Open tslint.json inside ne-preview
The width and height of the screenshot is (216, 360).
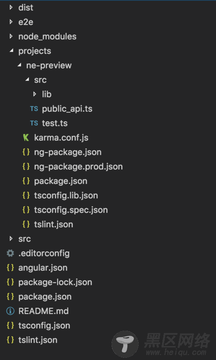pyautogui.click(x=54, y=224)
